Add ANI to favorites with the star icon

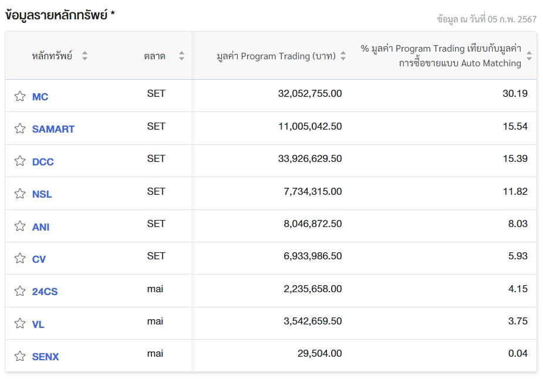click(x=19, y=225)
